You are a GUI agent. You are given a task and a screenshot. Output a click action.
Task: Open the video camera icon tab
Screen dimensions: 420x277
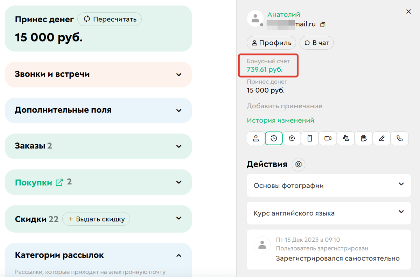tap(328, 138)
